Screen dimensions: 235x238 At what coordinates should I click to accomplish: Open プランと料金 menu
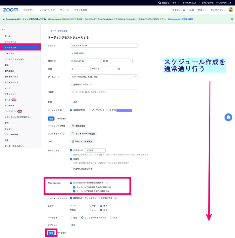coord(81,10)
